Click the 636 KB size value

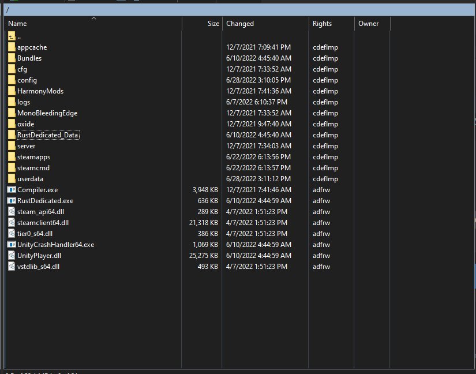[x=208, y=201]
